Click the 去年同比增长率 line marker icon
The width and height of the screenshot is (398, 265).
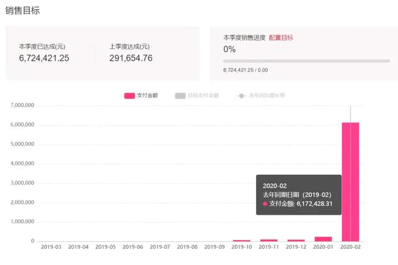click(x=241, y=96)
